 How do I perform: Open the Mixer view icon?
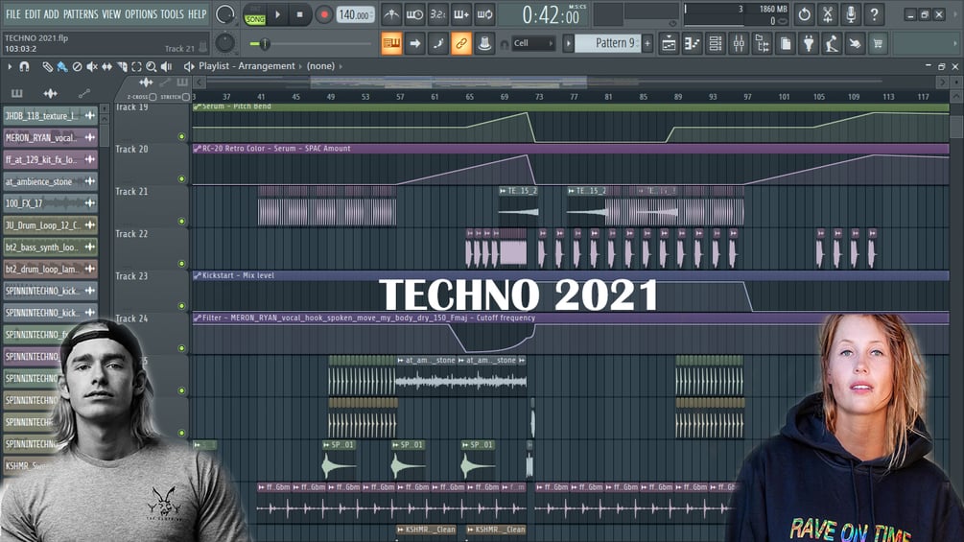tap(739, 43)
